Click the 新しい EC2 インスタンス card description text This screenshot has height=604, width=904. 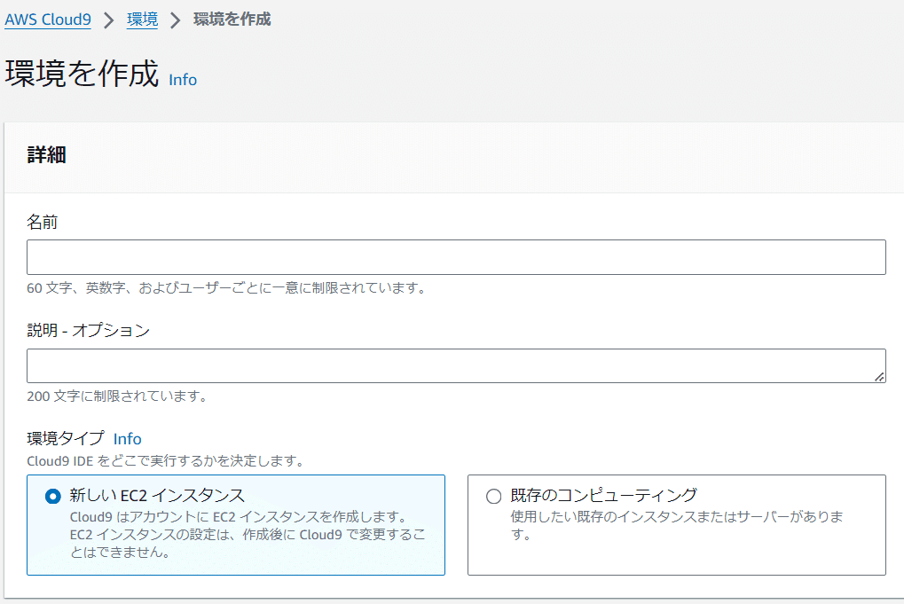pyautogui.click(x=248, y=534)
